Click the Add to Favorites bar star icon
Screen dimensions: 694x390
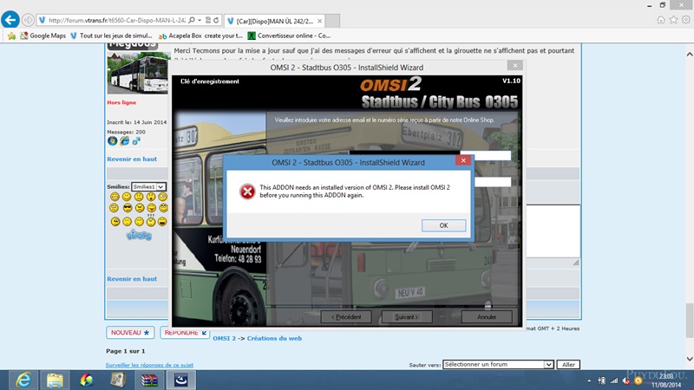coord(12,36)
